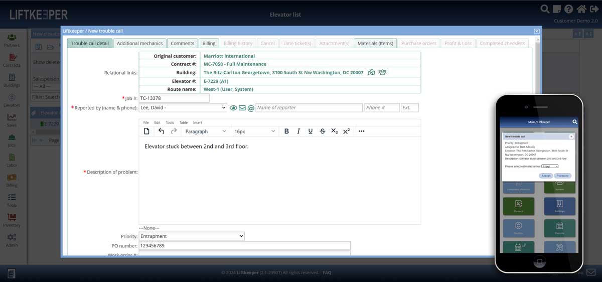Viewport: 602px width, 282px height.
Task: Click the email envelope icon beside reporter
Action: (x=242, y=108)
